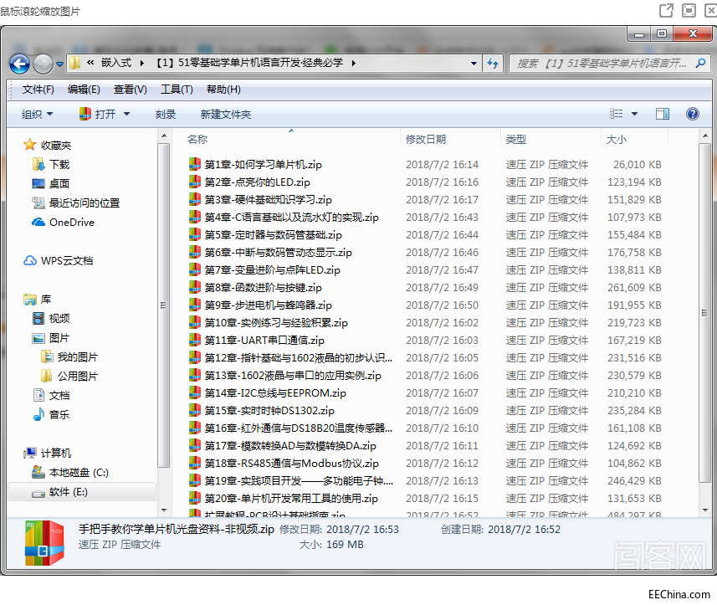717x605 pixels.
Task: Open the change view options dropdown arrow
Action: point(634,114)
